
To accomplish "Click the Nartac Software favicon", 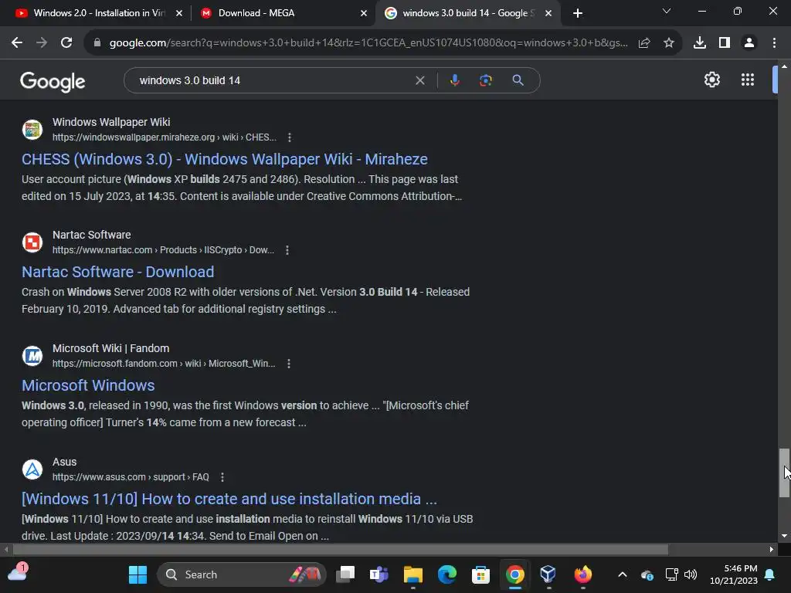I will (x=32, y=242).
